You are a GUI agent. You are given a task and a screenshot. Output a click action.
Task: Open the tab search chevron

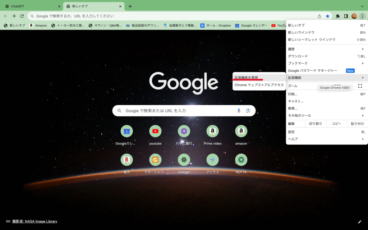(362, 6)
